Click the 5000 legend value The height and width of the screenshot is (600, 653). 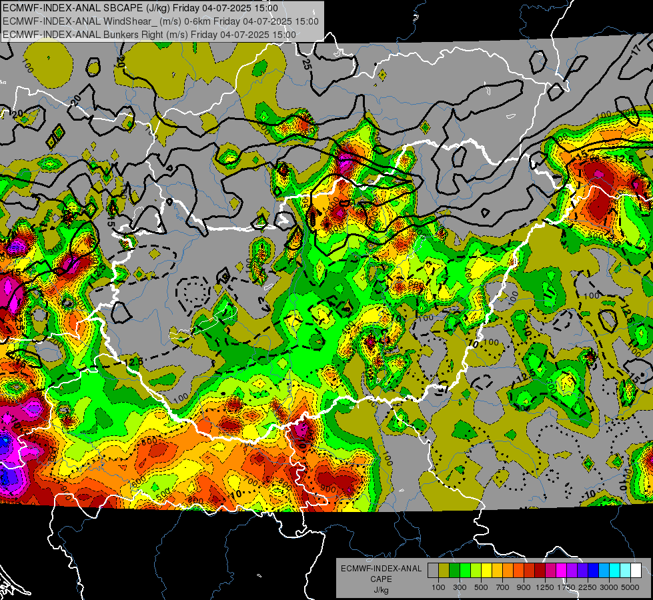pyautogui.click(x=630, y=587)
